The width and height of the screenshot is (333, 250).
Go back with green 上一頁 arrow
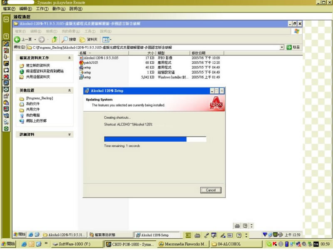22,40
